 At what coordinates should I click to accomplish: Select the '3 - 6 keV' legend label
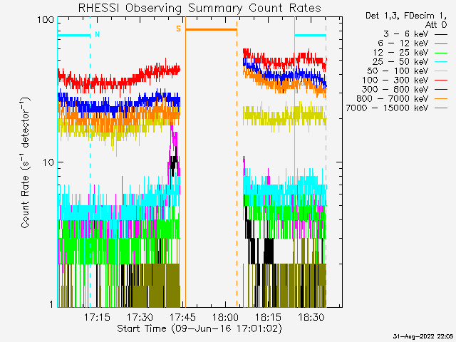[x=406, y=34]
